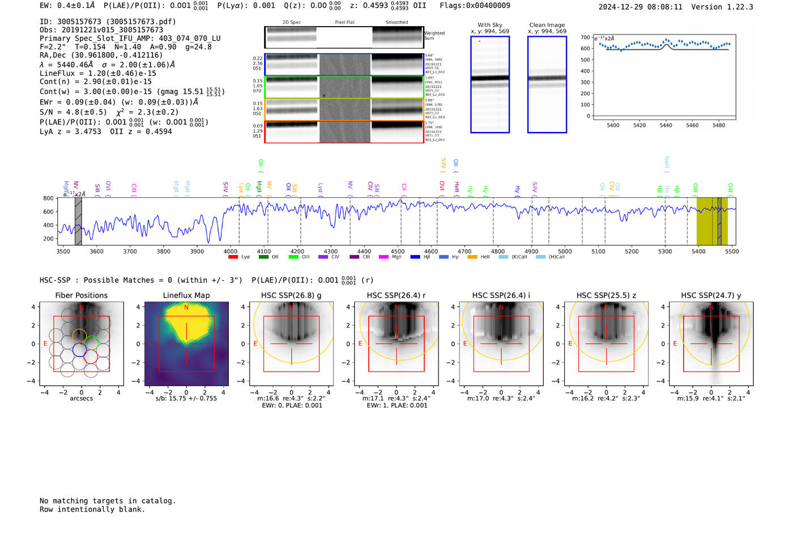Click the Primary Spec_Slot_IFU_AMP line

click(x=130, y=39)
